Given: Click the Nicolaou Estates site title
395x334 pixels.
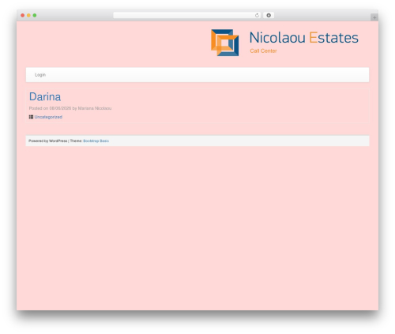Looking at the screenshot, I should coord(304,37).
